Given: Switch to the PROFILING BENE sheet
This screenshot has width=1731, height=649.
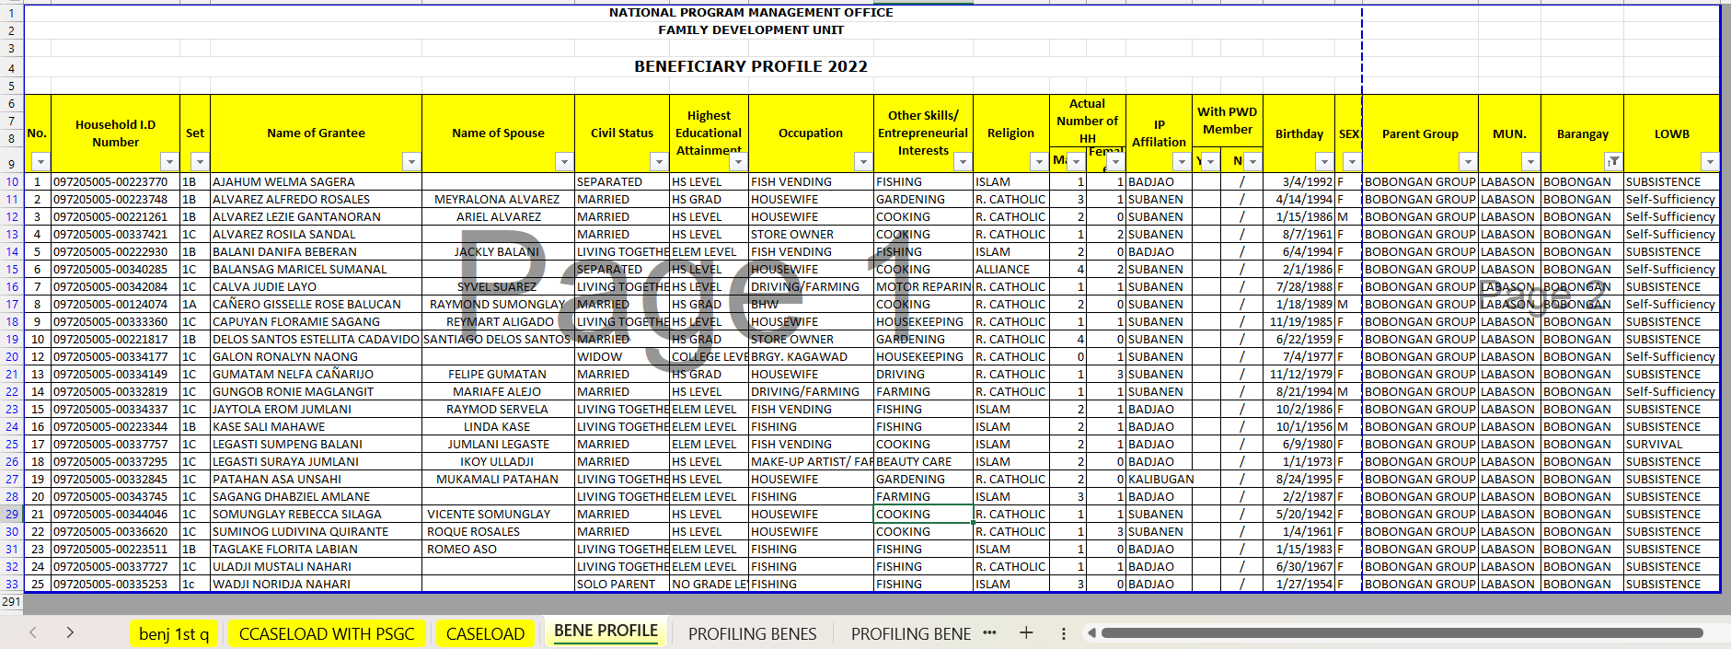Looking at the screenshot, I should tap(910, 633).
